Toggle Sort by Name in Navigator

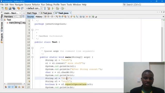pyautogui.click(x=23, y=87)
